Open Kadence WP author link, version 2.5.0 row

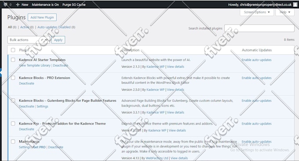tap(155, 89)
